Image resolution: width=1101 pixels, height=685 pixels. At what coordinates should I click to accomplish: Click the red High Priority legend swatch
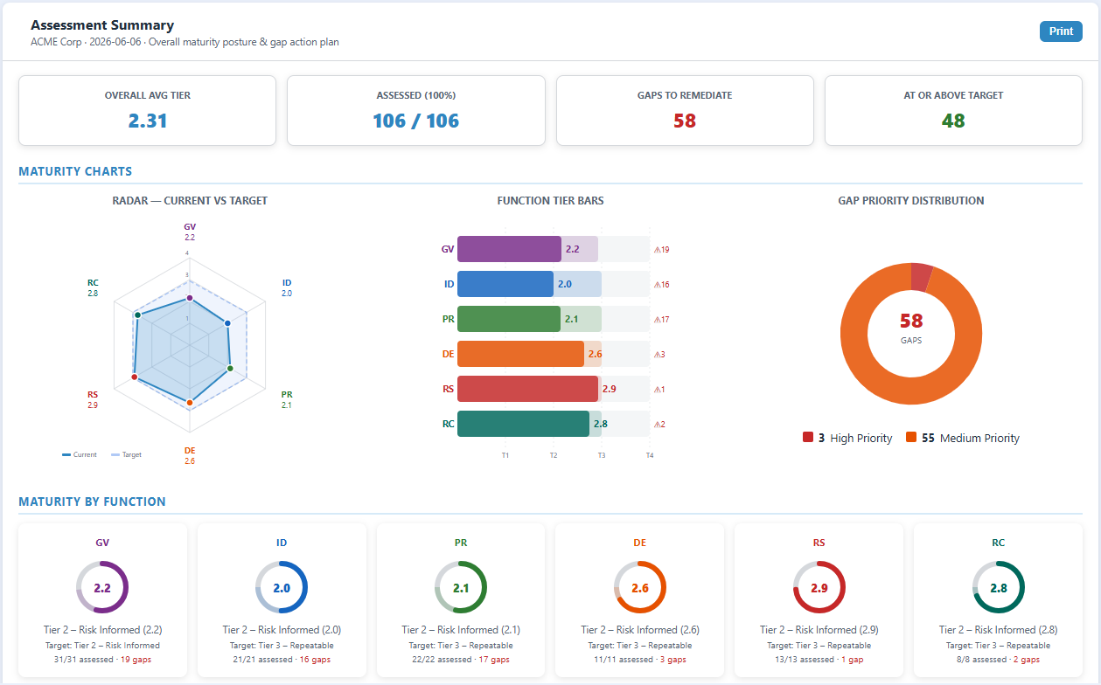click(808, 438)
